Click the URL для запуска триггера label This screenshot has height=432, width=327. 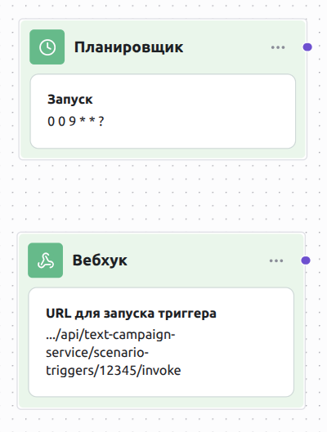tap(132, 314)
